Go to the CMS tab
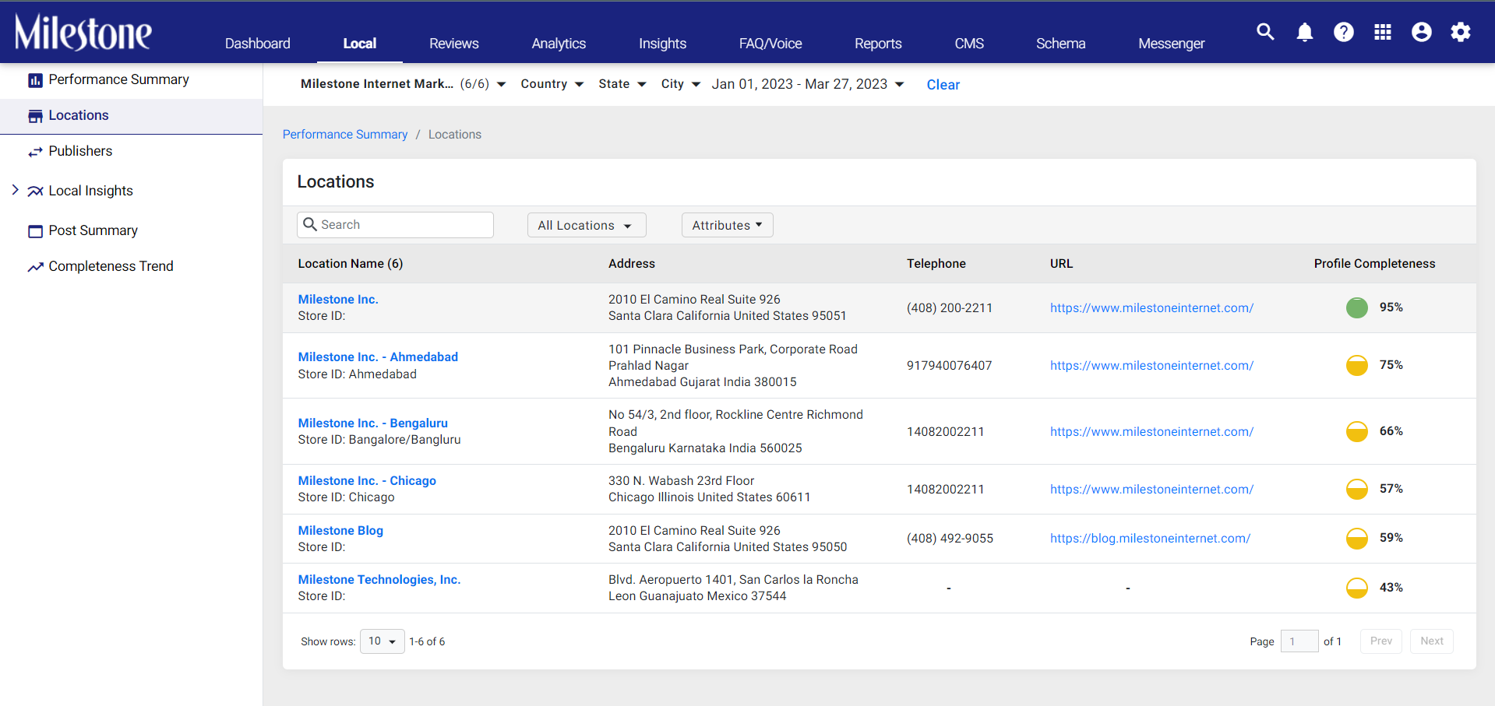 pyautogui.click(x=969, y=44)
